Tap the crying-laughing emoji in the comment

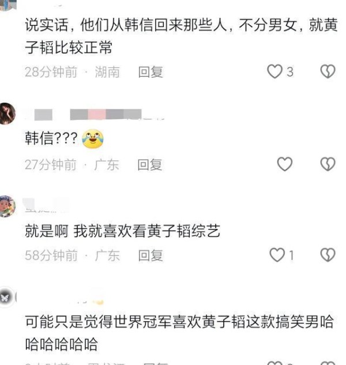point(93,139)
